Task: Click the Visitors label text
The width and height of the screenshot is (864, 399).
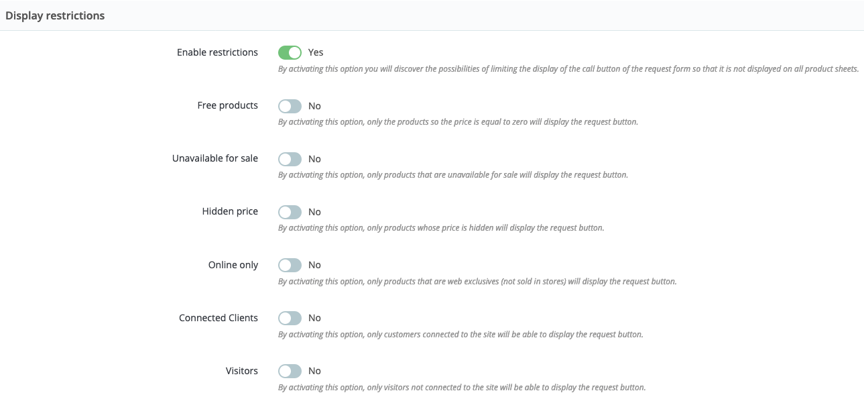Action: [x=241, y=371]
